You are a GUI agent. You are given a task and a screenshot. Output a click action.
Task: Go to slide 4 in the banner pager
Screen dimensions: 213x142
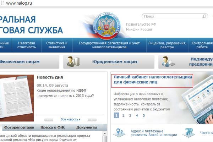137,115
